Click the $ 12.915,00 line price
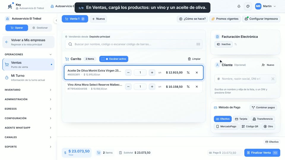285x160 pixels. [174, 73]
